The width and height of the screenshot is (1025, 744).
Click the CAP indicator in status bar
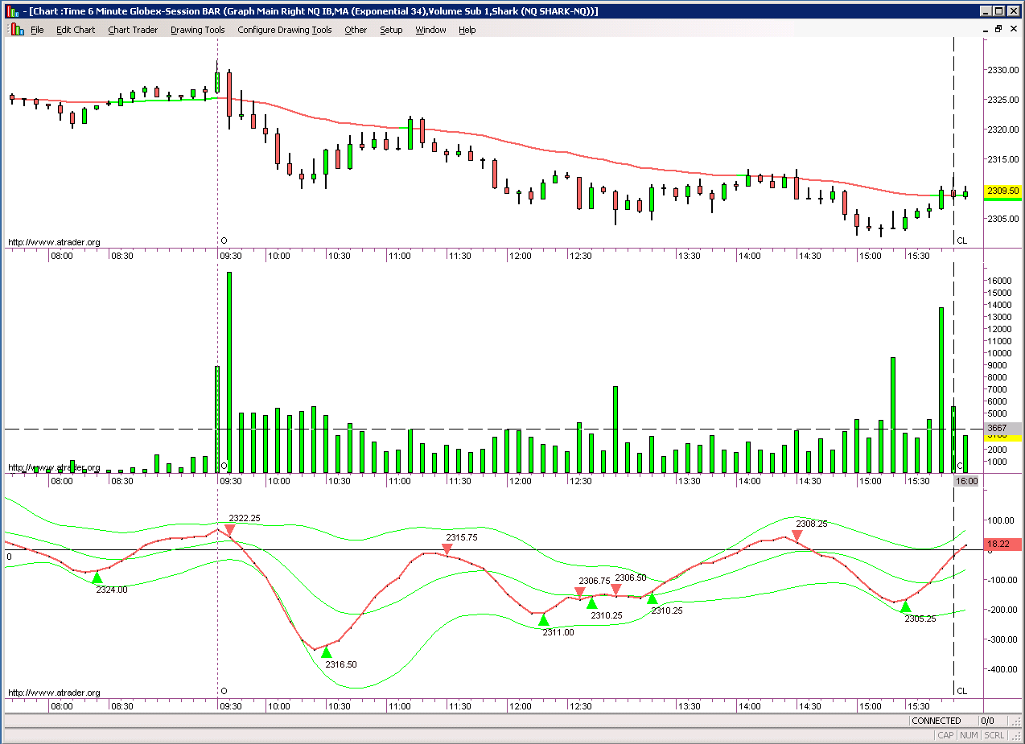(945, 735)
